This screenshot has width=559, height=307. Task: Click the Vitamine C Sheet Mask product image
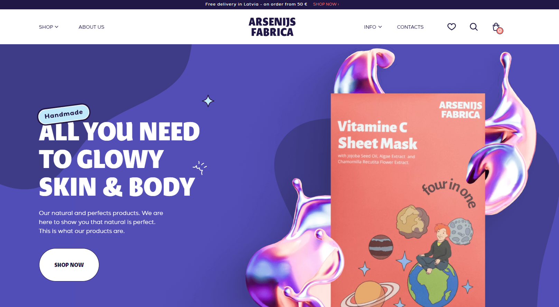(x=408, y=200)
